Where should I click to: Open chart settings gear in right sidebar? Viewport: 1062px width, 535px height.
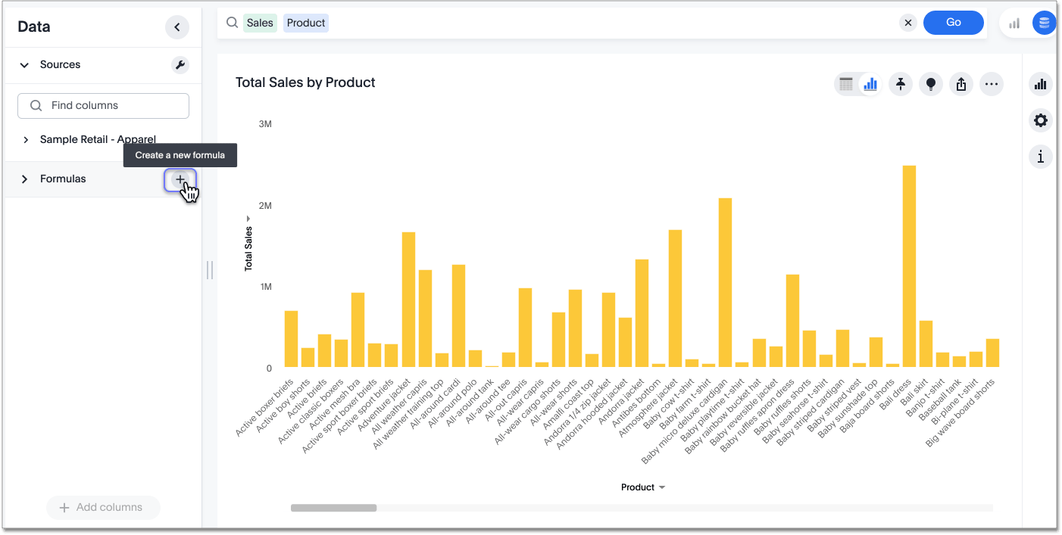click(1041, 120)
